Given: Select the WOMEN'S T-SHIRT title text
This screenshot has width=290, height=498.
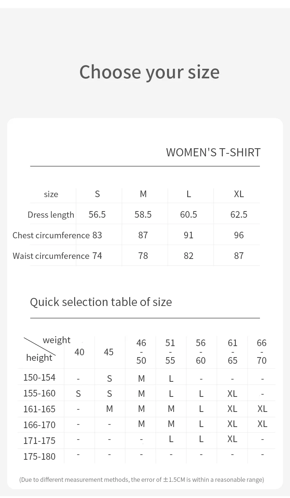Looking at the screenshot, I should pyautogui.click(x=213, y=152).
